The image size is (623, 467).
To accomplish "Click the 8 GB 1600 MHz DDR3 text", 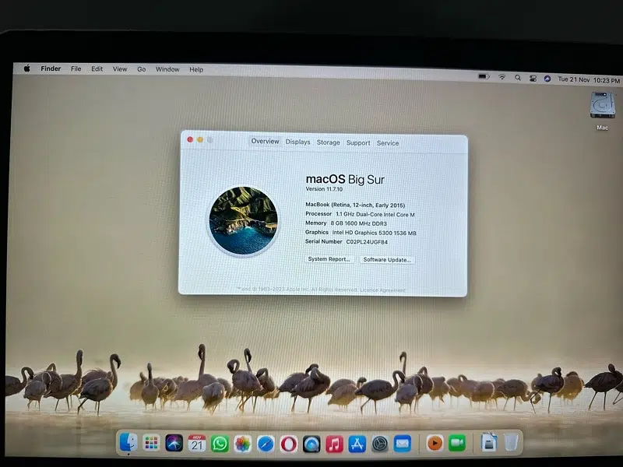I will click(358, 223).
